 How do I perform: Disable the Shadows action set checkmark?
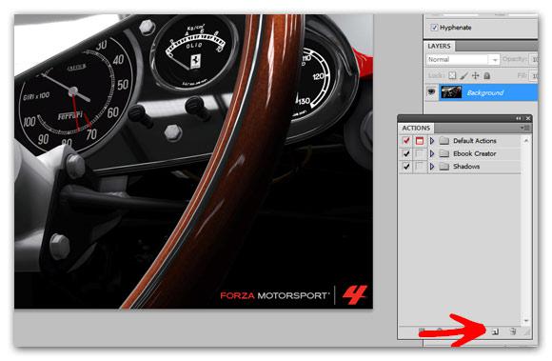click(406, 167)
